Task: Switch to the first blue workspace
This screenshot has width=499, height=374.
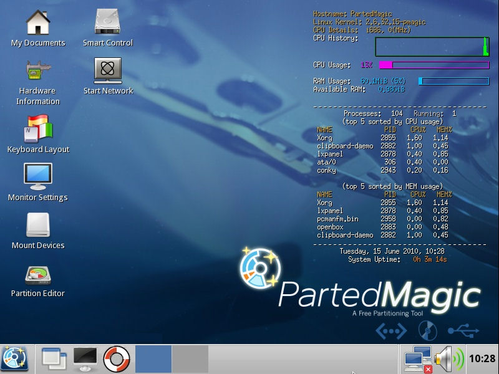Action: coord(153,359)
